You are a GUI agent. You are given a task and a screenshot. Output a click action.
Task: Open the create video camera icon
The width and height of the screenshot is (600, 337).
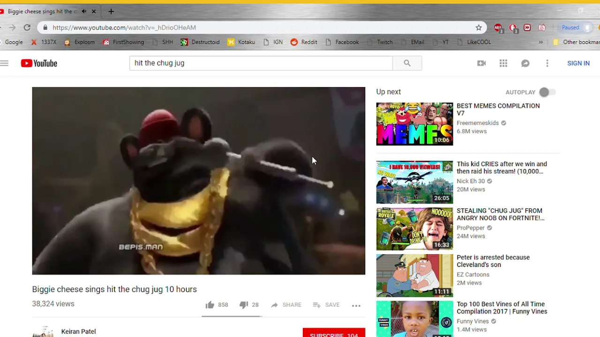point(481,63)
